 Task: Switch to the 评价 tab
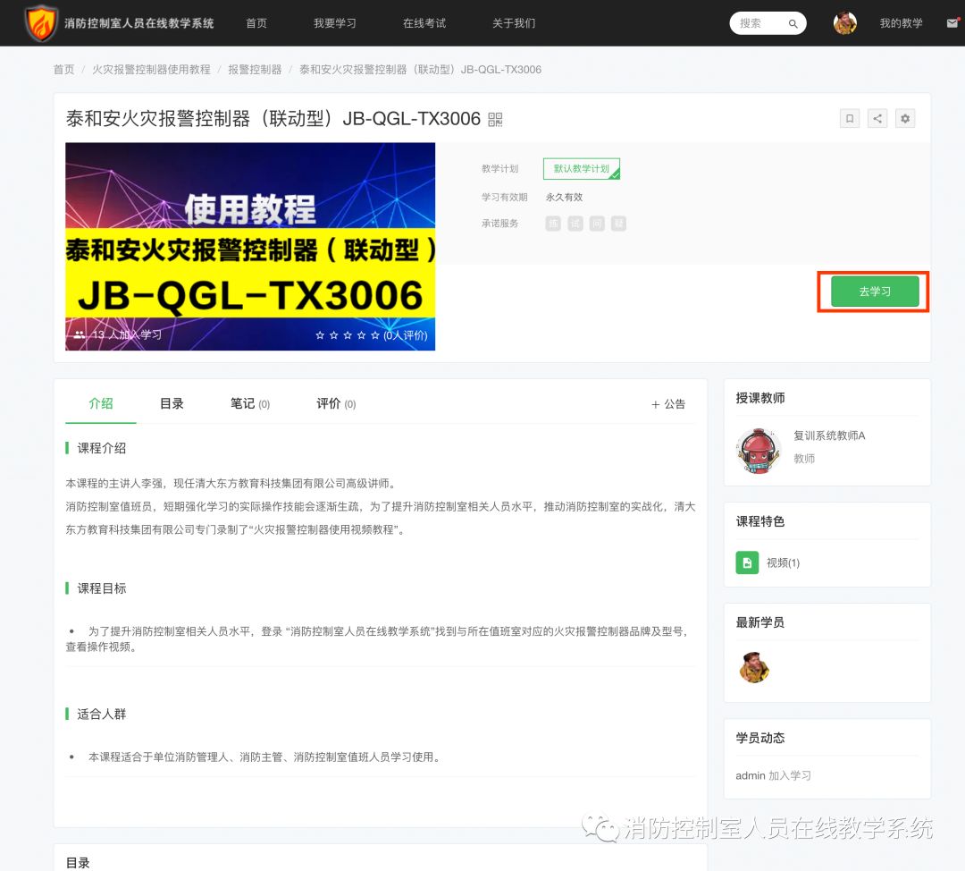point(336,403)
